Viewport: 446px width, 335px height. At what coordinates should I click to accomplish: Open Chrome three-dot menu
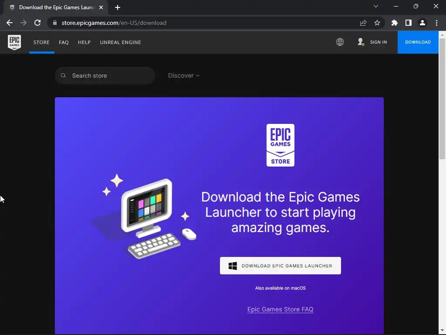pos(436,23)
